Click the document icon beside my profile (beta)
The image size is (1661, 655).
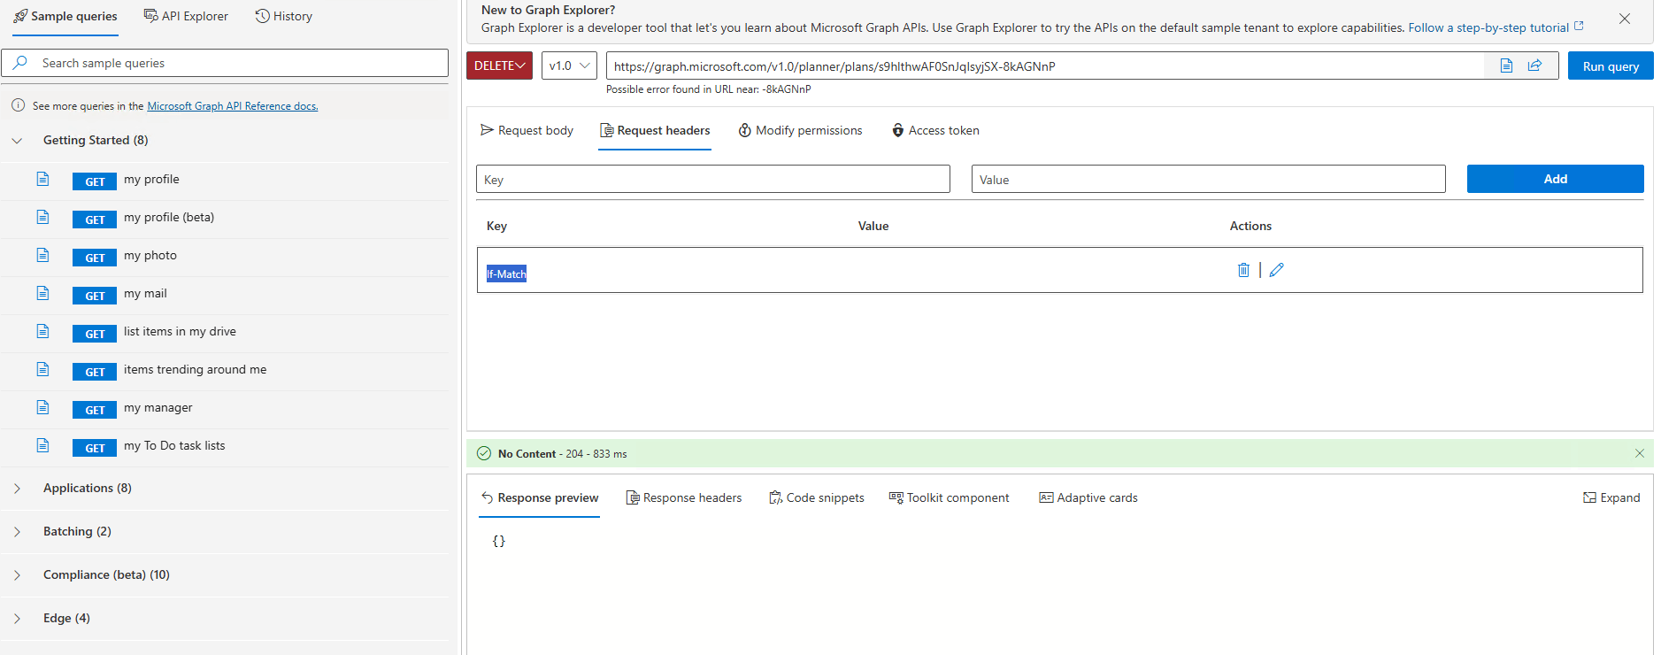click(42, 217)
